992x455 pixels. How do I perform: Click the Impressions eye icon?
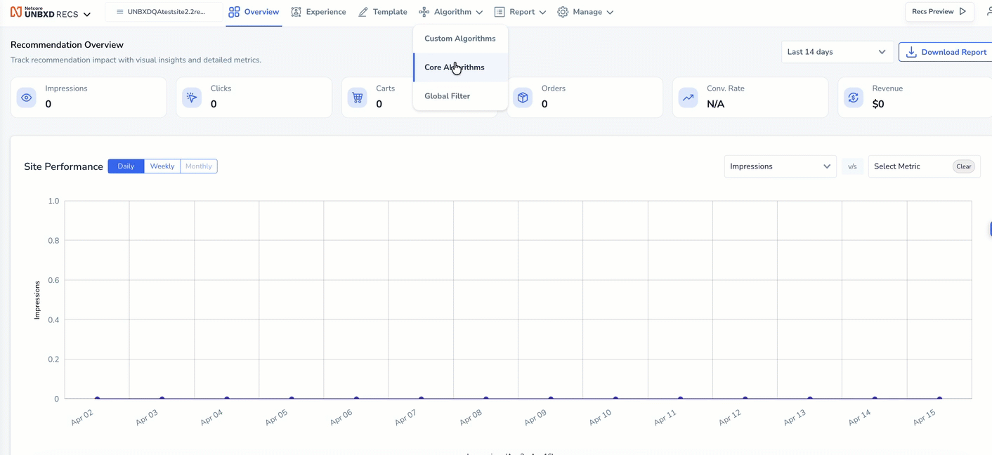[x=27, y=98]
